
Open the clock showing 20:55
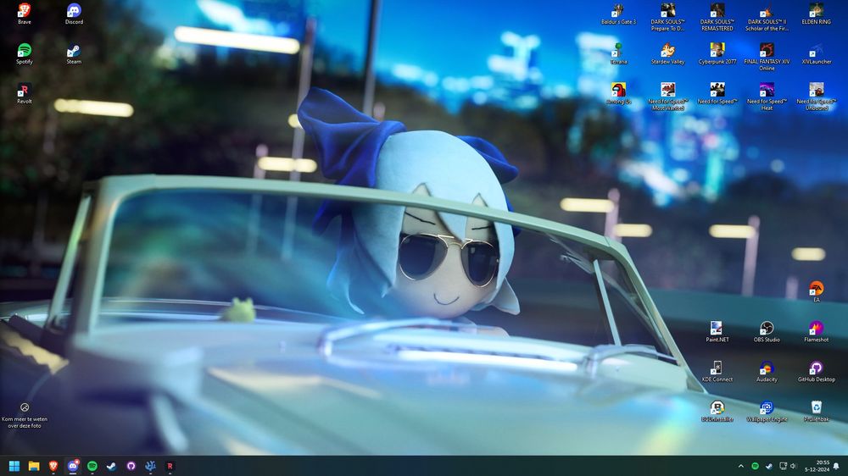pyautogui.click(x=817, y=466)
